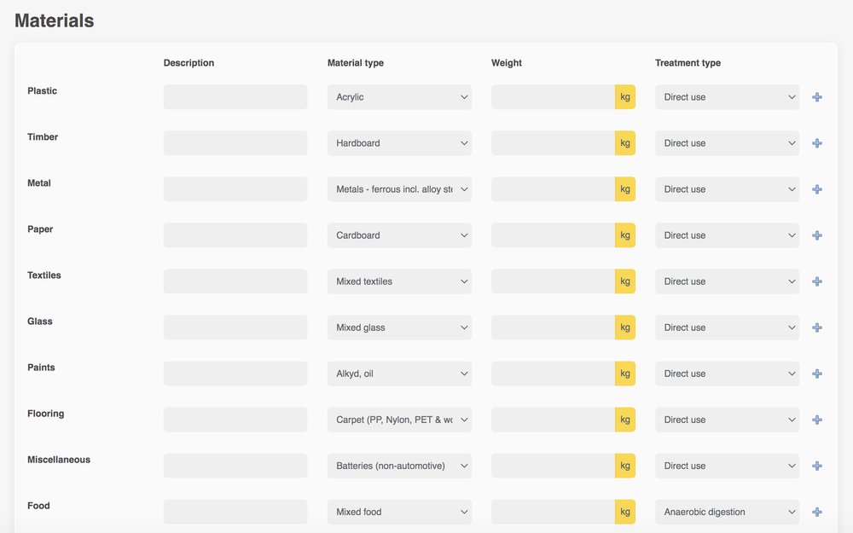Image resolution: width=853 pixels, height=533 pixels.
Task: Add another Paints row with plus icon
Action: tap(816, 374)
